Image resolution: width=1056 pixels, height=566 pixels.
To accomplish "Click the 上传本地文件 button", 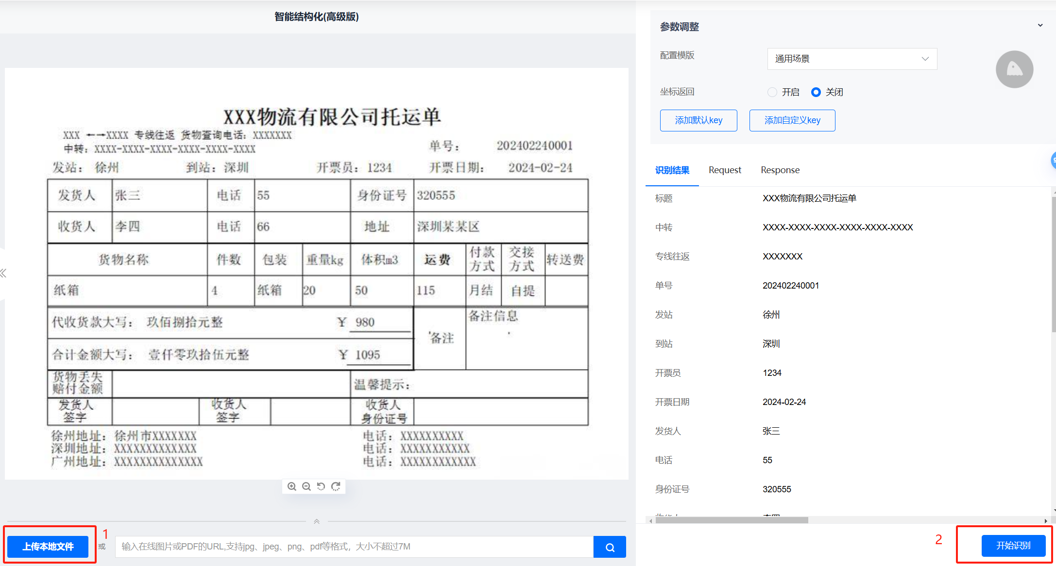I will point(48,547).
